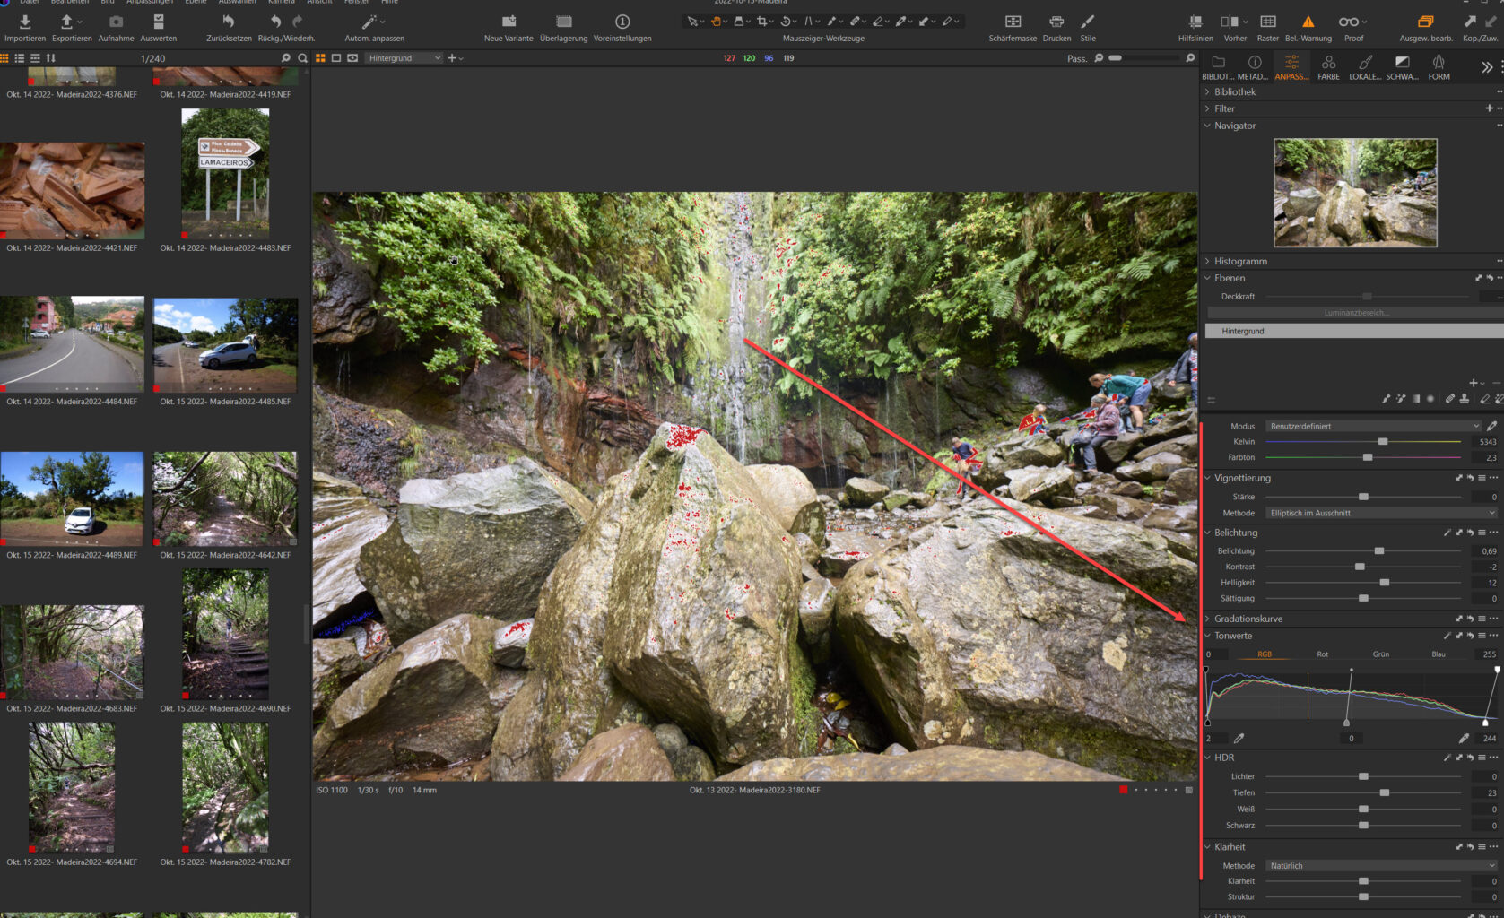Image resolution: width=1504 pixels, height=918 pixels.
Task: Expand the Gradationskurve panel
Action: click(1208, 619)
